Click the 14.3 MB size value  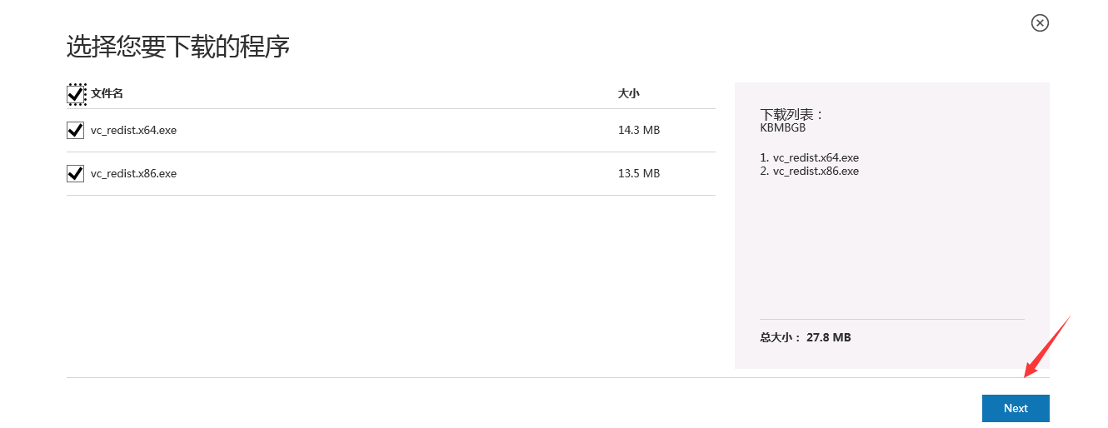click(639, 130)
